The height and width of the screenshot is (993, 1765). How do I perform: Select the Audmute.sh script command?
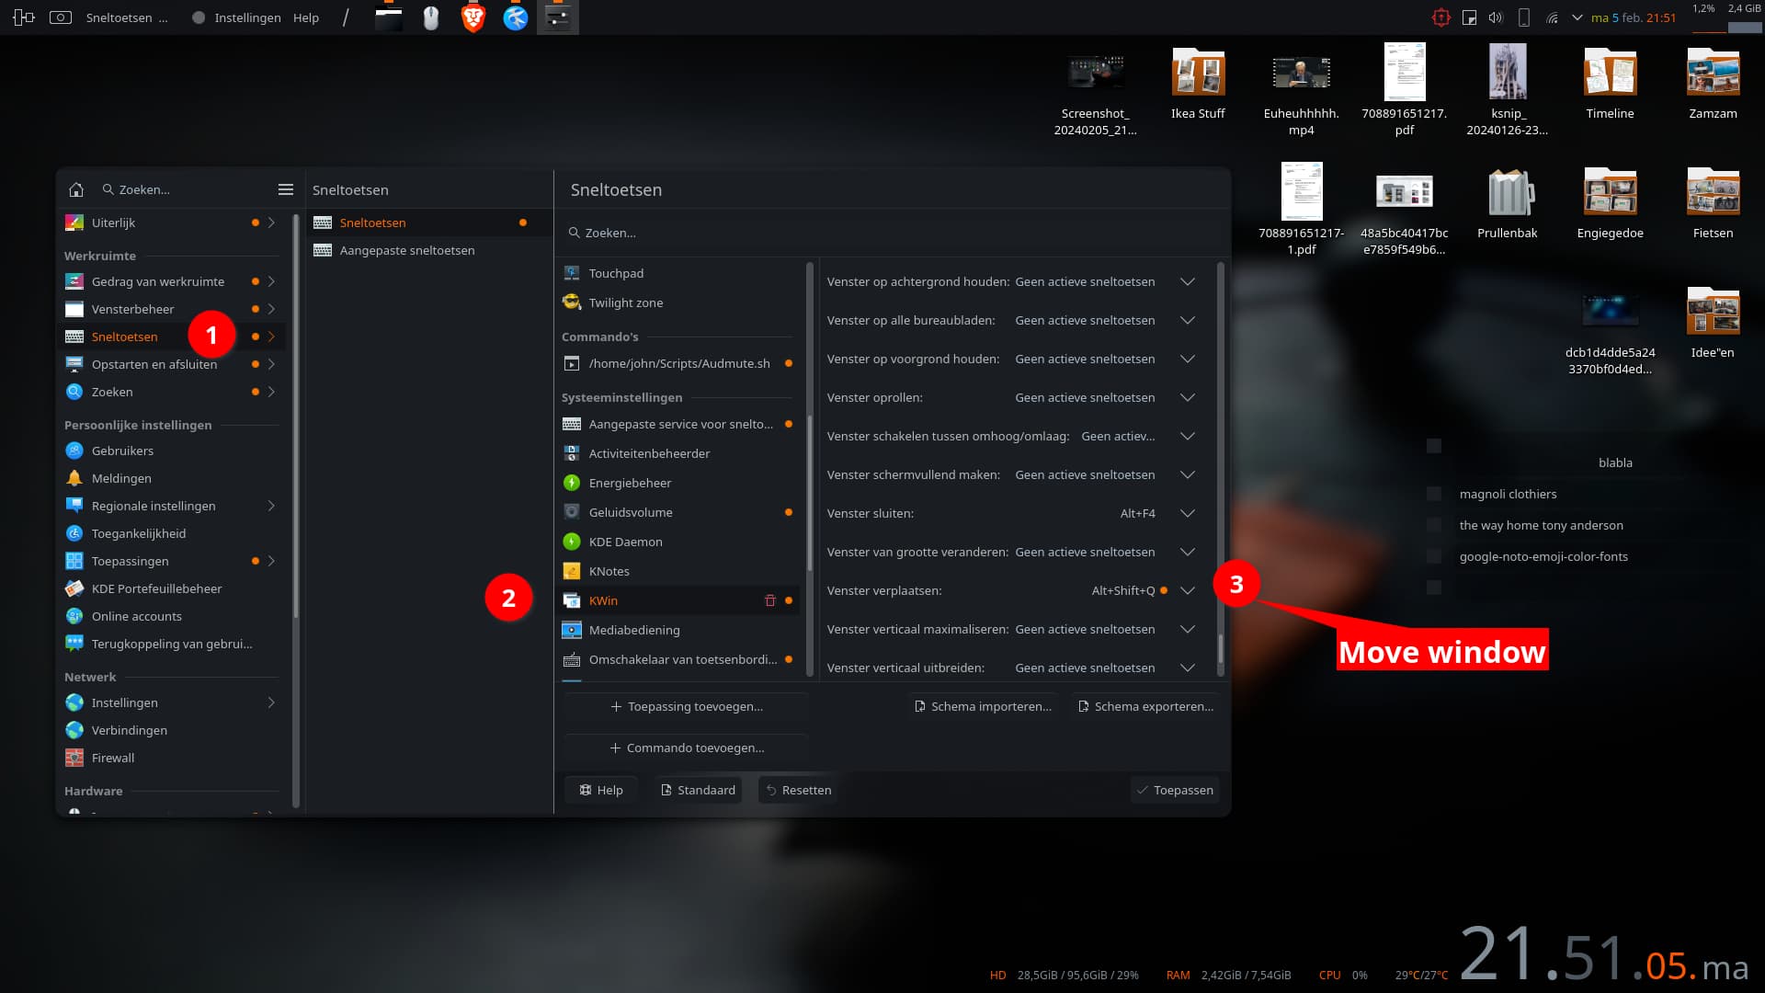680,363
